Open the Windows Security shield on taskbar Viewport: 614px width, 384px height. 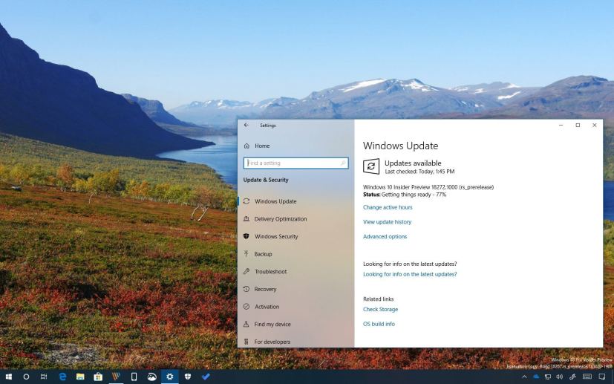[188, 377]
